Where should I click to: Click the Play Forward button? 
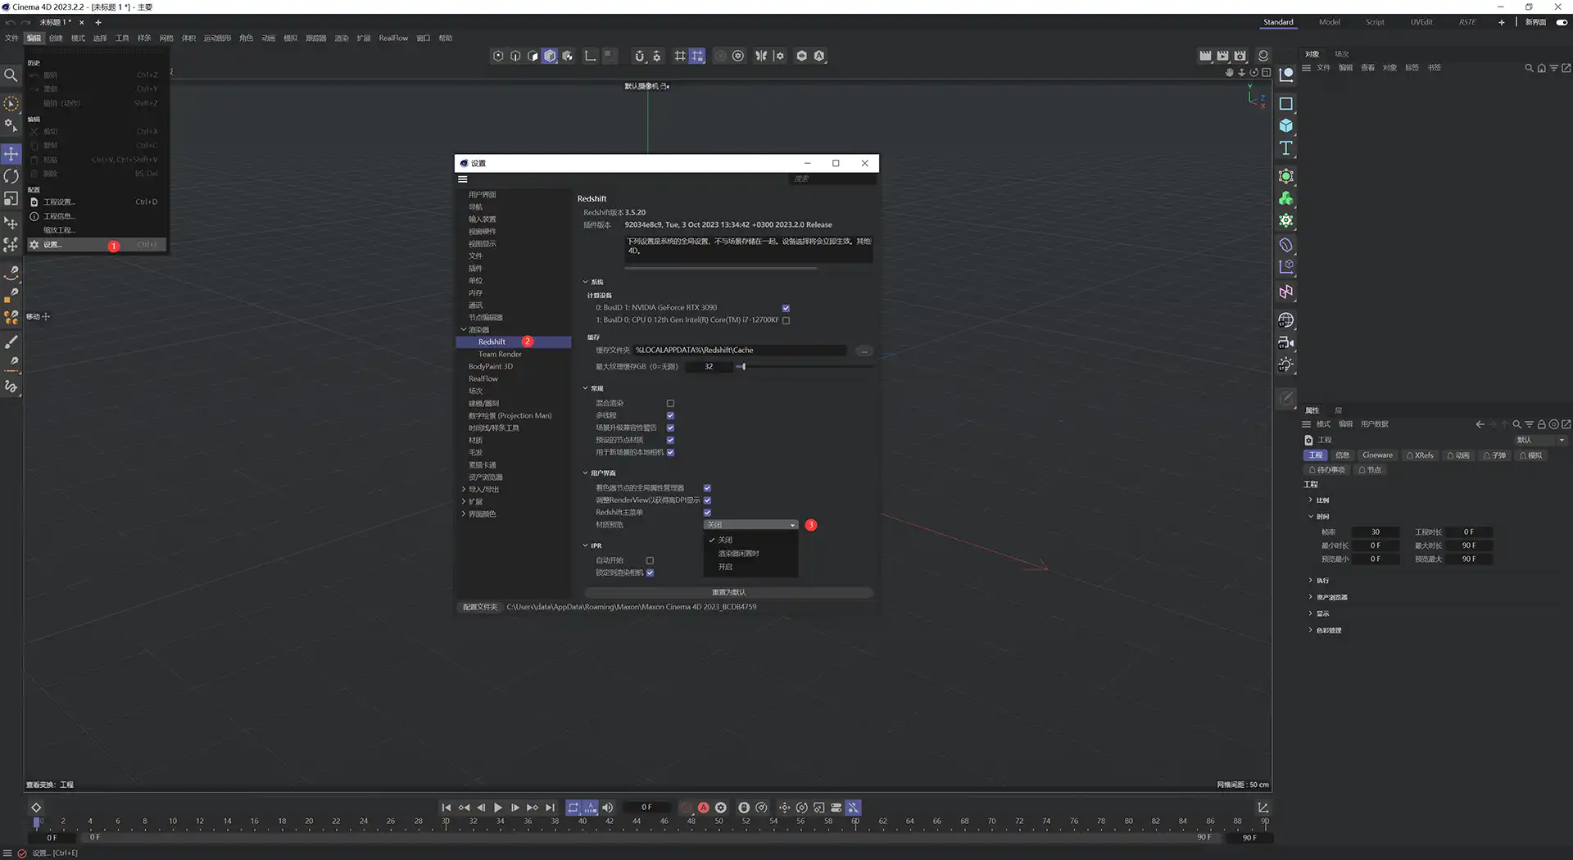(x=498, y=808)
